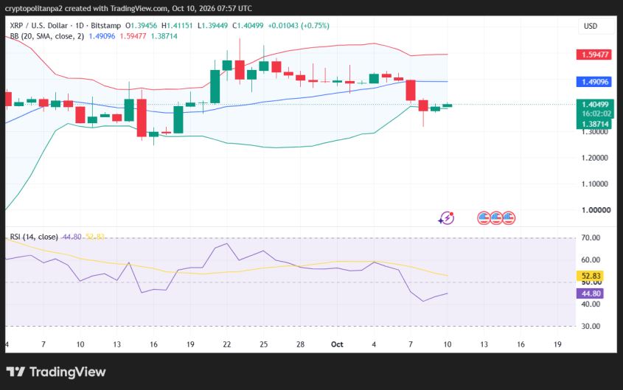Click the +0.01043 (+0.75%) change text
This screenshot has height=390, width=623.
(299, 25)
